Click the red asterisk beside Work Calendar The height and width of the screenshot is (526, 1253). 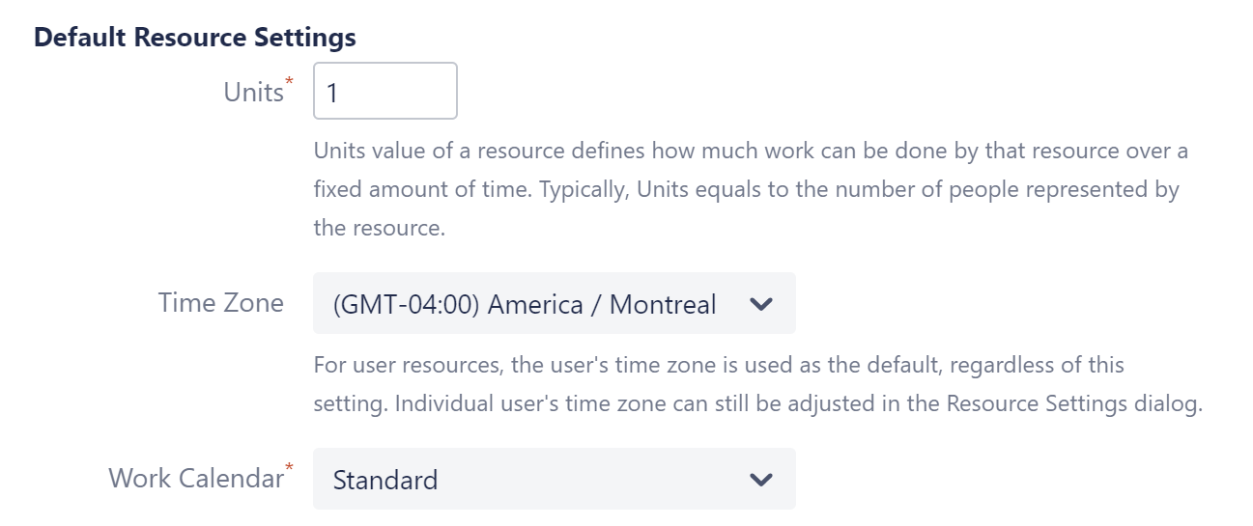(290, 468)
